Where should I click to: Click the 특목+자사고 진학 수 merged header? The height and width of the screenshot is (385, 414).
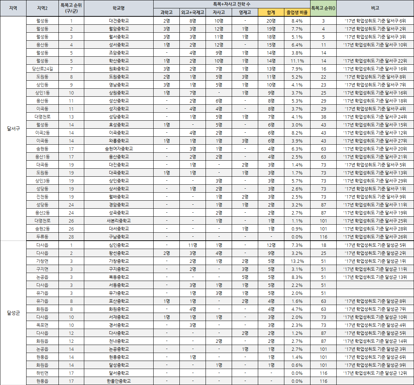pyautogui.click(x=232, y=4)
